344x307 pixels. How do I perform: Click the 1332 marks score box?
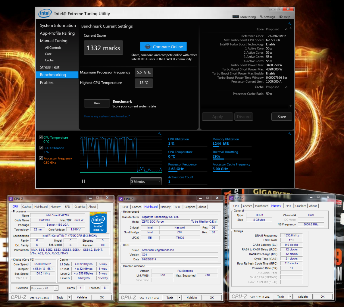pos(103,48)
